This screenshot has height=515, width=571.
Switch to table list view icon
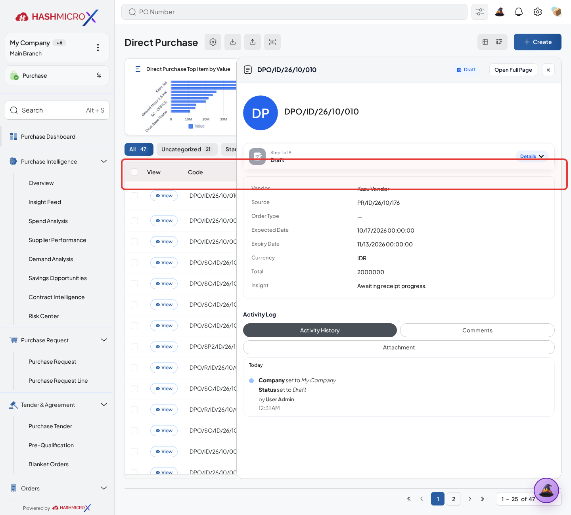point(485,42)
